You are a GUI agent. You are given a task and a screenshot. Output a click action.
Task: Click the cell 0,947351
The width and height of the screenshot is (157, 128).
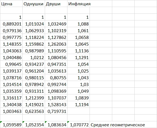point(56,64)
